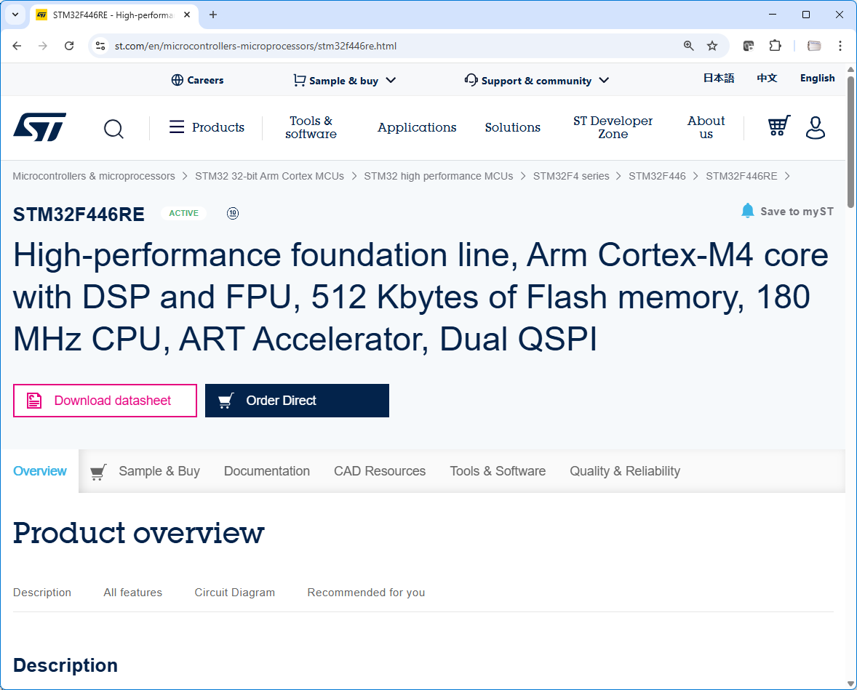Click the browser bookmark star
The height and width of the screenshot is (690, 857).
712,45
